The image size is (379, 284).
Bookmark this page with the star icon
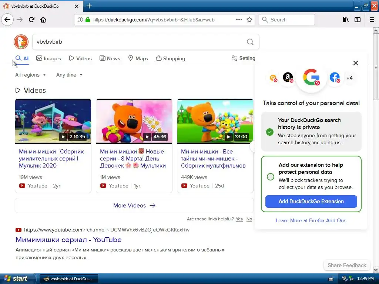(249, 20)
